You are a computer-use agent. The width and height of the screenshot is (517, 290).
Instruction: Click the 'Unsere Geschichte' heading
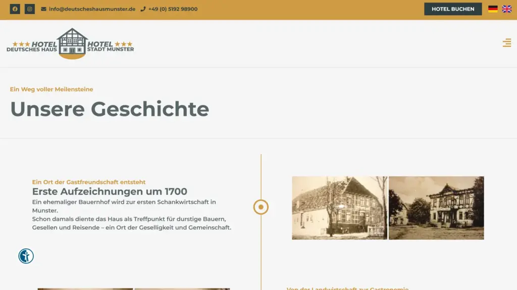pos(110,109)
